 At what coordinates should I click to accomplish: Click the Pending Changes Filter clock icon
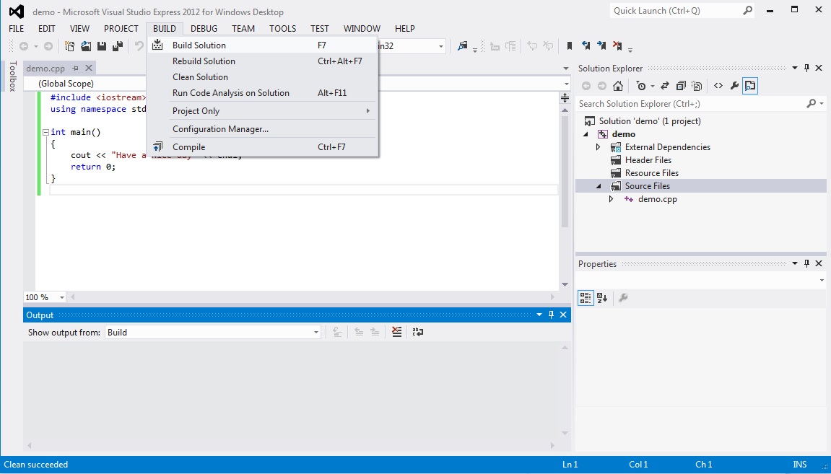pos(641,86)
